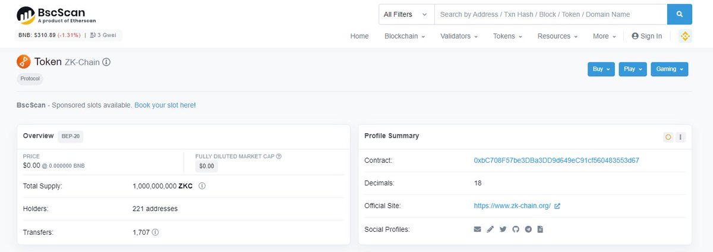Expand the Tokens menu
The image size is (713, 252).
[x=507, y=36]
